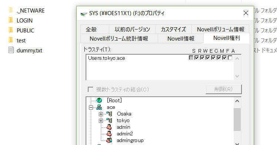Select the dummy.txt file icon
Image resolution: width=277 pixels, height=145 pixels.
click(x=11, y=50)
